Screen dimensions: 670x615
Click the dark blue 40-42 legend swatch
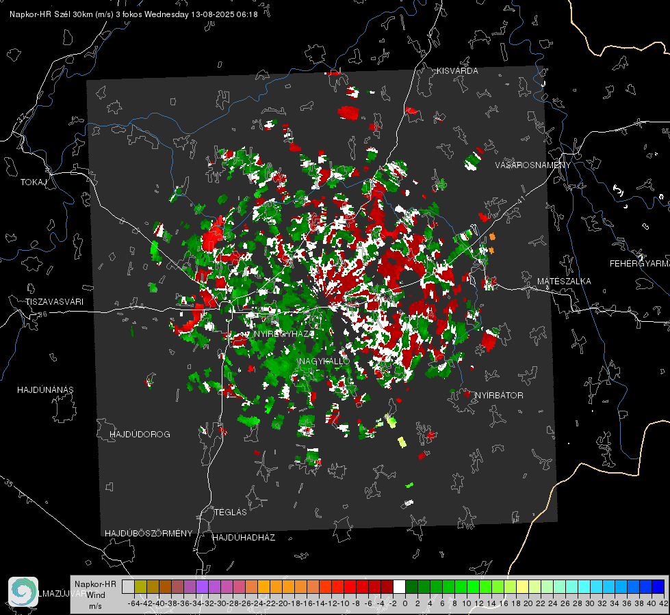point(658,586)
